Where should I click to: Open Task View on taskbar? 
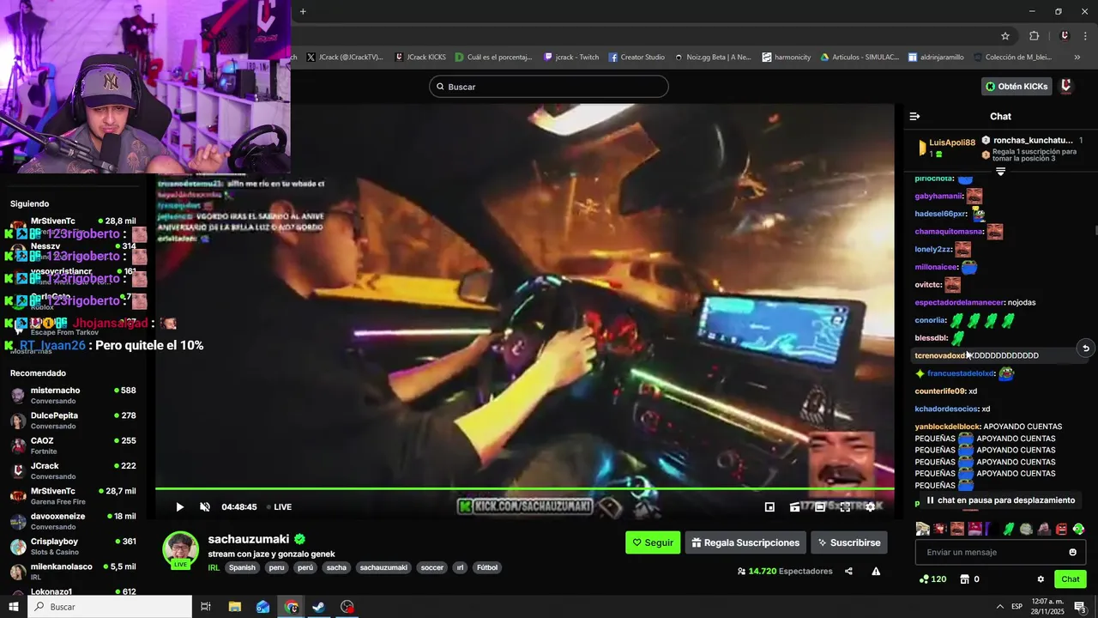click(x=206, y=607)
